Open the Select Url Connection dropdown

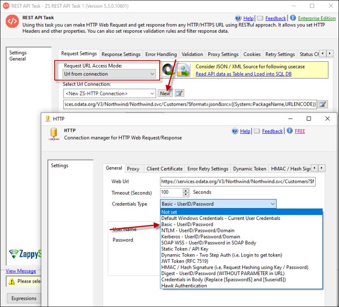[109, 93]
